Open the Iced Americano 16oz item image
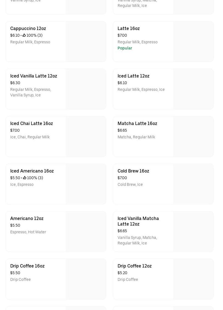The width and height of the screenshot is (223, 310). point(86,184)
